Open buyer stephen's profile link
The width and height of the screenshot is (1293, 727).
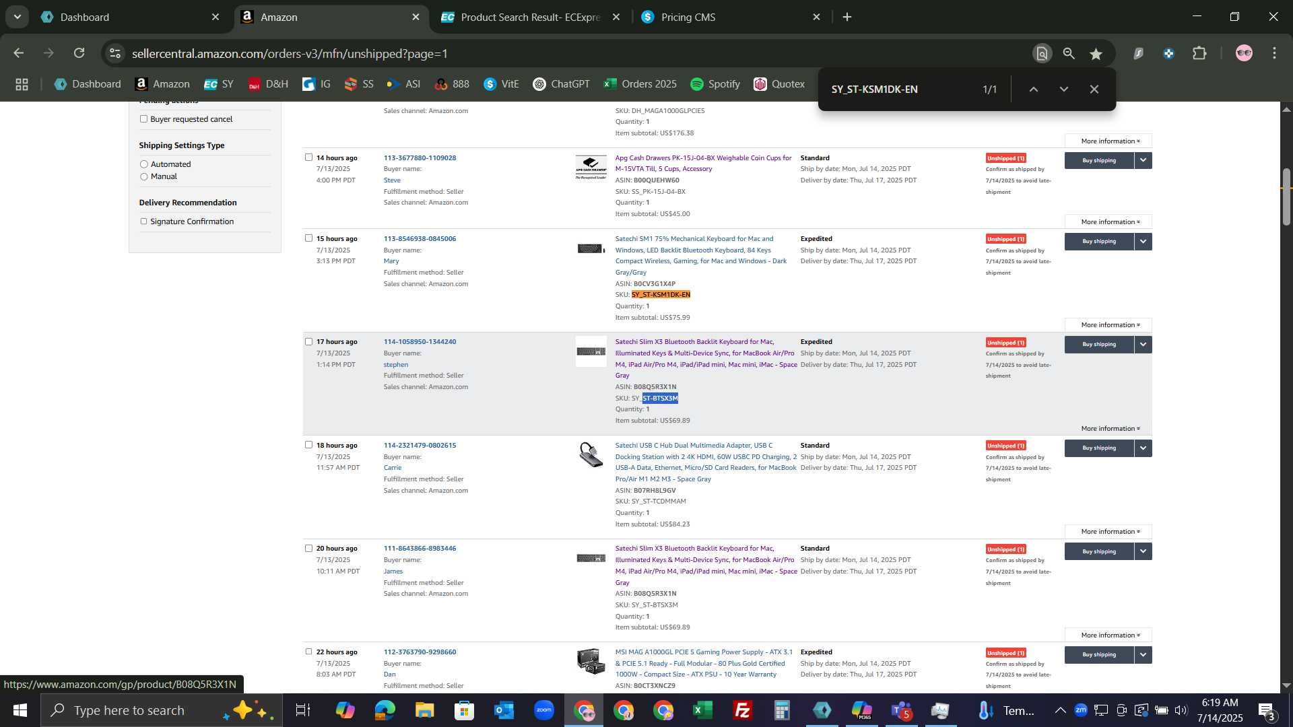[396, 364]
